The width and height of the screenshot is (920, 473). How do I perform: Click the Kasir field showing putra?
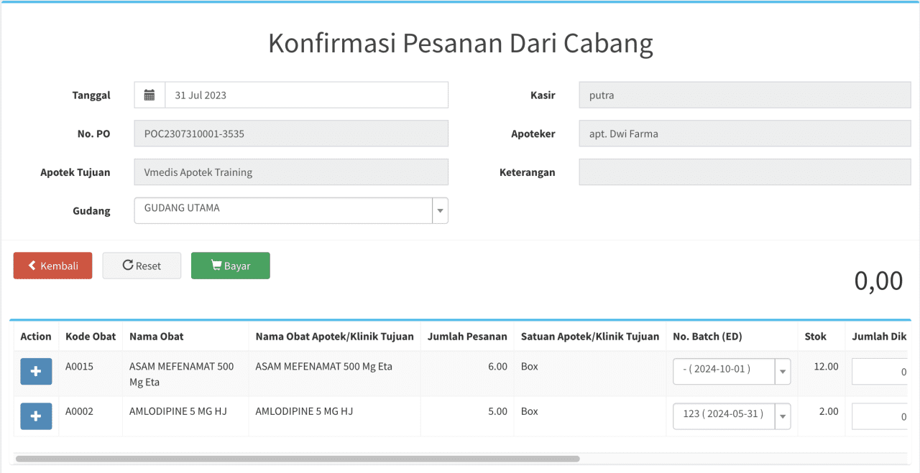745,95
